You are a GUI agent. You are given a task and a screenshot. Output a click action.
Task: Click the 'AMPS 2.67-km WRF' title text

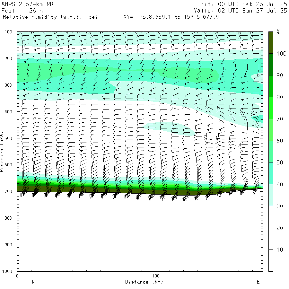[29, 4]
